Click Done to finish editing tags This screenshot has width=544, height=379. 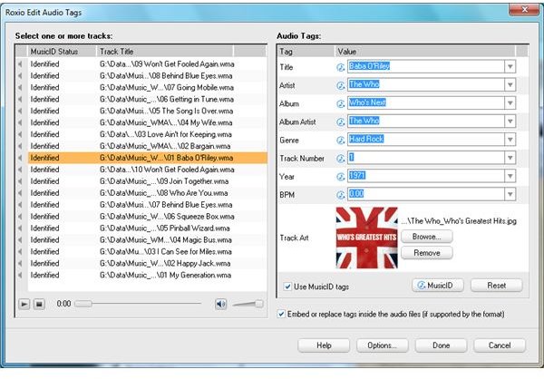(441, 345)
